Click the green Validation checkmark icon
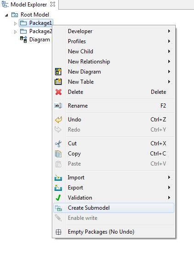 point(58,198)
